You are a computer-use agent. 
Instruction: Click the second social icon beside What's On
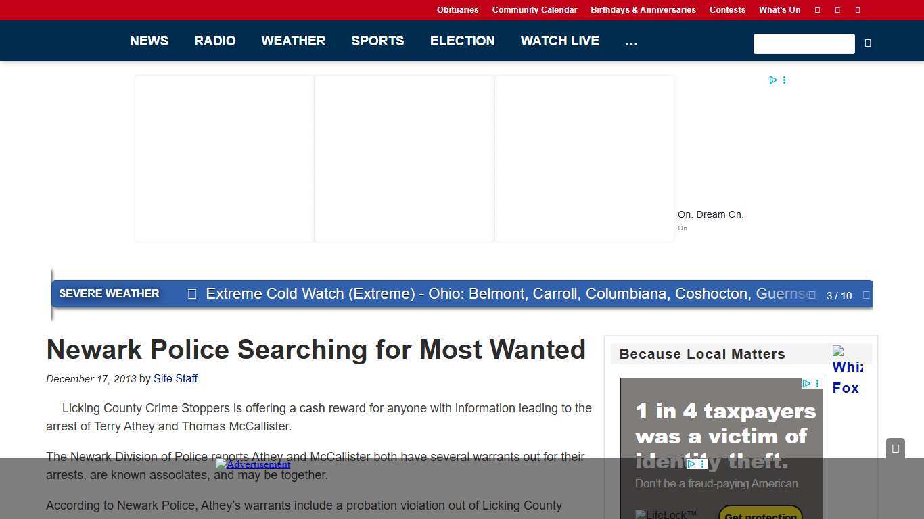pyautogui.click(x=837, y=10)
